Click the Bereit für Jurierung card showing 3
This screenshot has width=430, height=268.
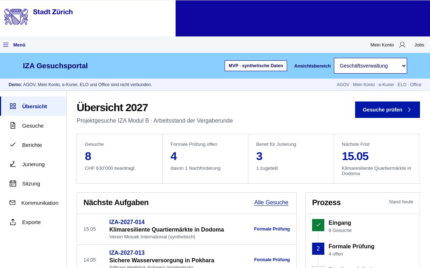click(291, 159)
